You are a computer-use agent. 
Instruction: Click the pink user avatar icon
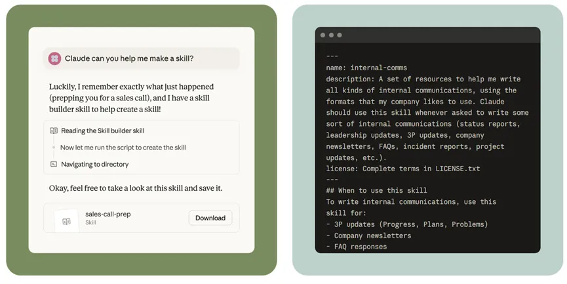pyautogui.click(x=54, y=58)
